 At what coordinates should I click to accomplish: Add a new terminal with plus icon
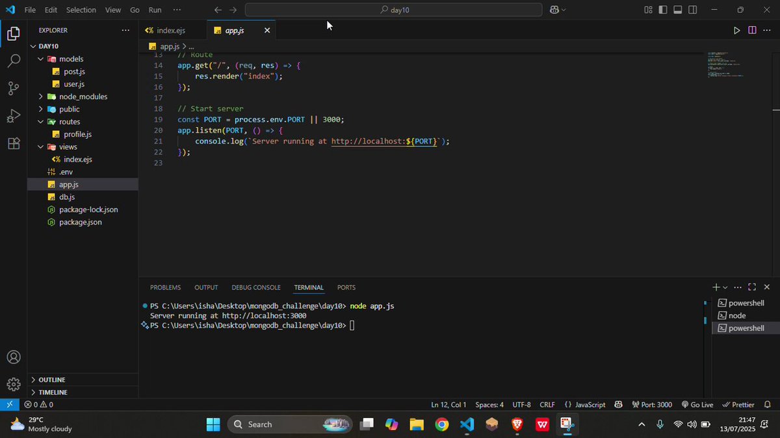(716, 287)
